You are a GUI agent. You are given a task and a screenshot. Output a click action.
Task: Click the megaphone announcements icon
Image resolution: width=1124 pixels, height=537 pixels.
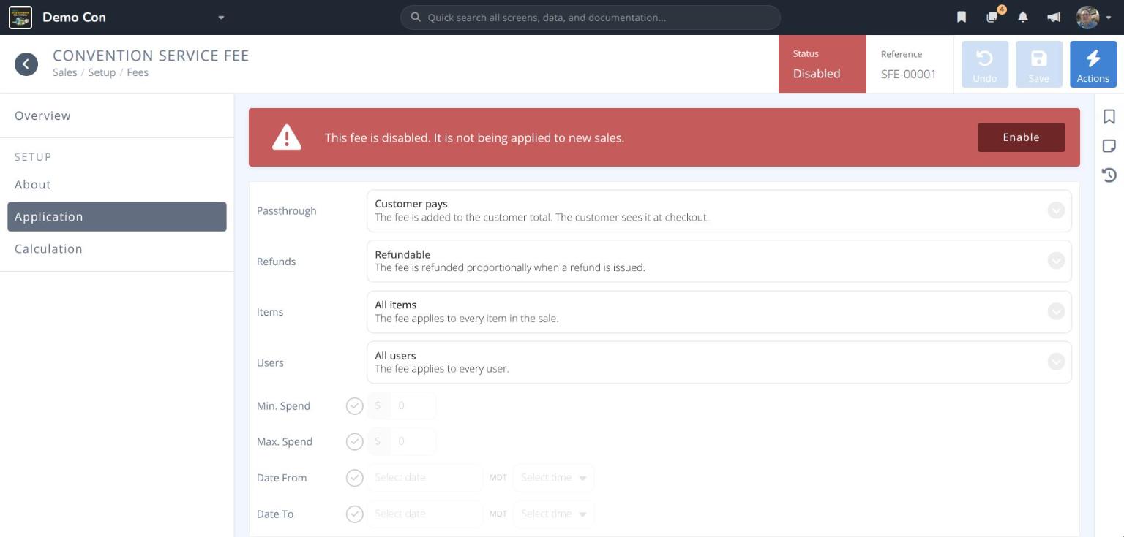tap(1054, 18)
